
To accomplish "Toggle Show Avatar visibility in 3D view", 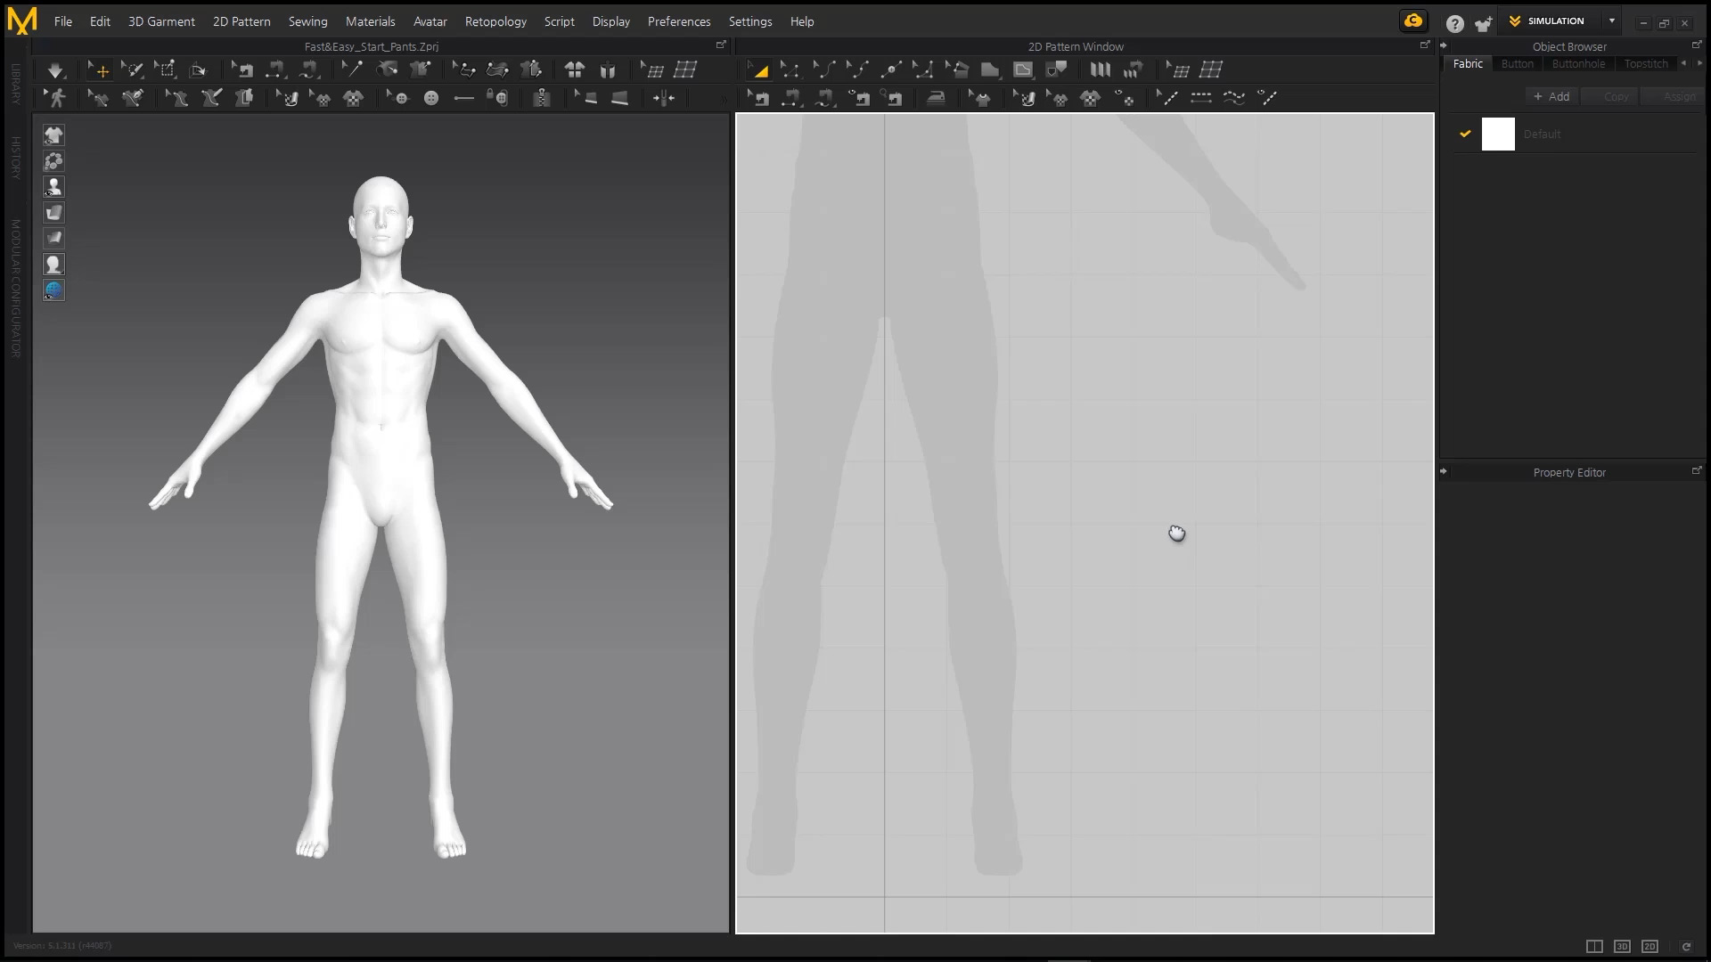I will (x=53, y=187).
